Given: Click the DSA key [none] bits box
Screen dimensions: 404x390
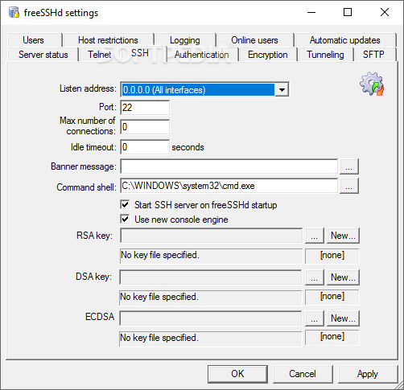Looking at the screenshot, I should (x=332, y=298).
